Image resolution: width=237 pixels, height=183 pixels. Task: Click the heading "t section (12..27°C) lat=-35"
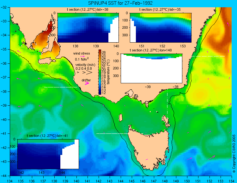pos(160,10)
